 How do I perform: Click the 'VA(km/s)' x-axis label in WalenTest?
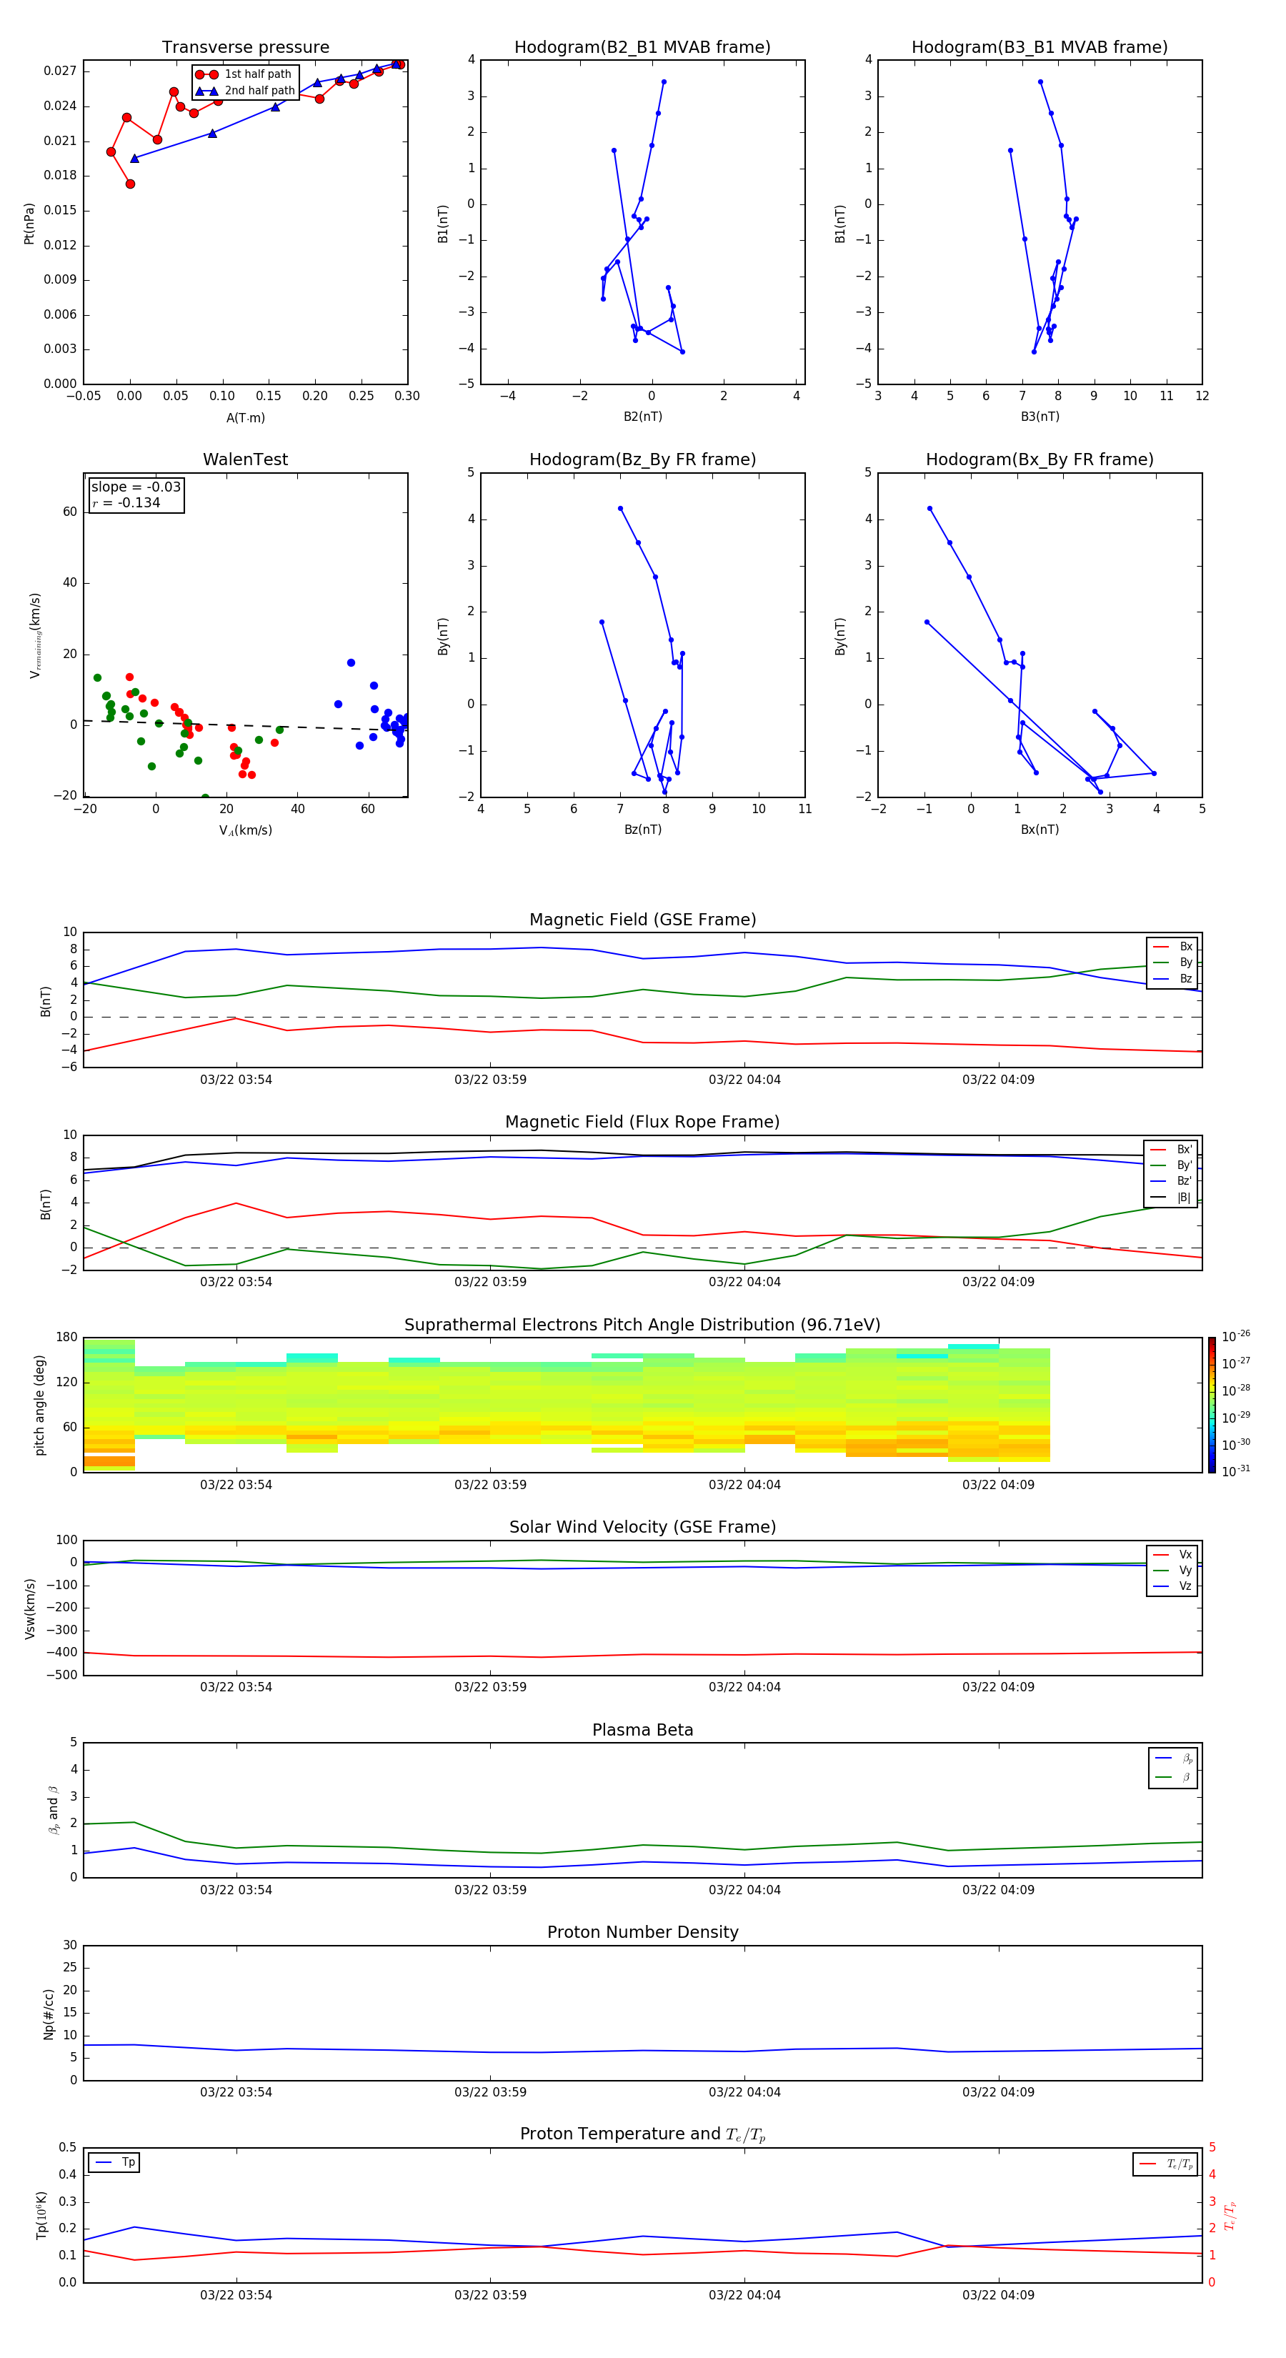click(245, 830)
